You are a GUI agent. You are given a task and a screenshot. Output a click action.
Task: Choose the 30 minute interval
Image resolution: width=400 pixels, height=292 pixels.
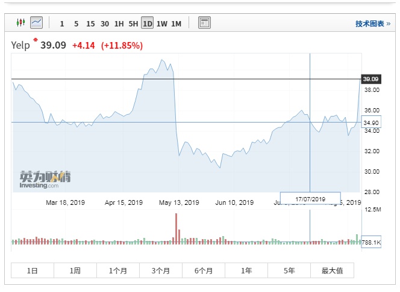(105, 23)
